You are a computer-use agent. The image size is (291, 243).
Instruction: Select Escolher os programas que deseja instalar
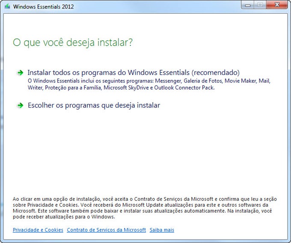[x=94, y=105]
